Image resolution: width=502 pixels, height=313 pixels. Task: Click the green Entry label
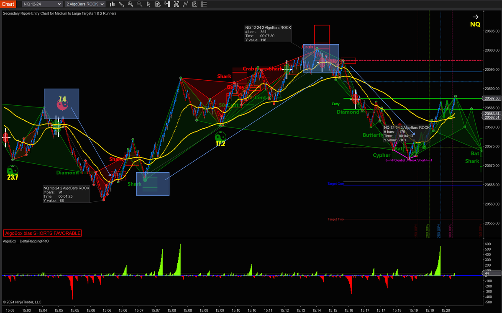click(x=336, y=104)
